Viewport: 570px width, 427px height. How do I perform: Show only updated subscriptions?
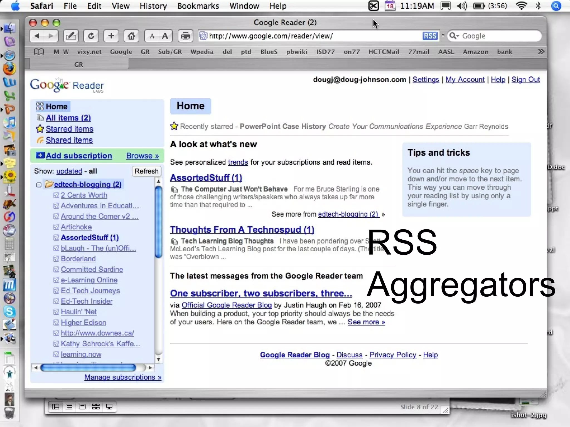(69, 171)
